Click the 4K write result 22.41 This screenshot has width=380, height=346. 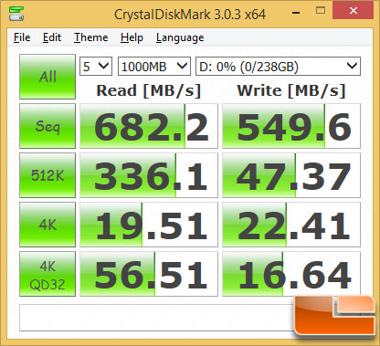tap(291, 225)
